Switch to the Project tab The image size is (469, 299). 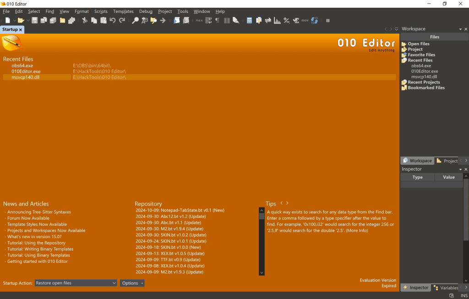(x=447, y=161)
